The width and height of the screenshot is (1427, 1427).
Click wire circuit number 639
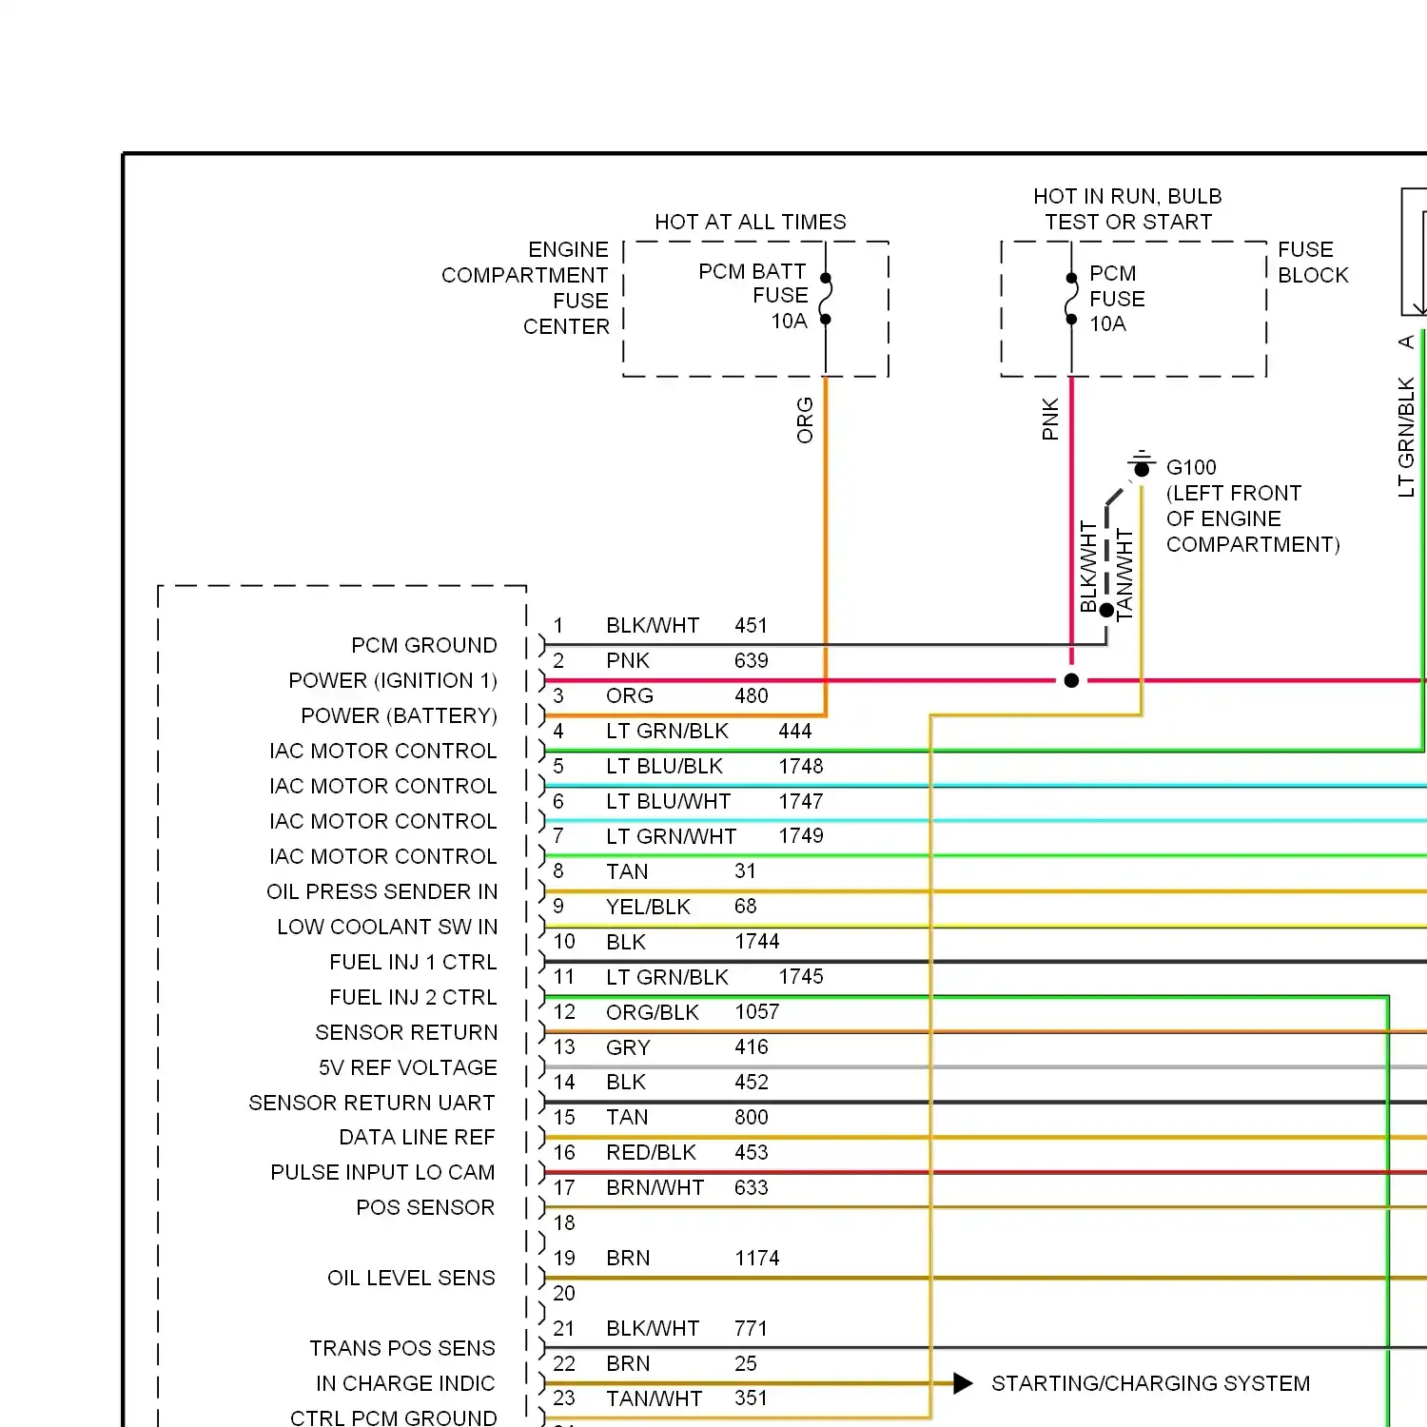click(751, 660)
